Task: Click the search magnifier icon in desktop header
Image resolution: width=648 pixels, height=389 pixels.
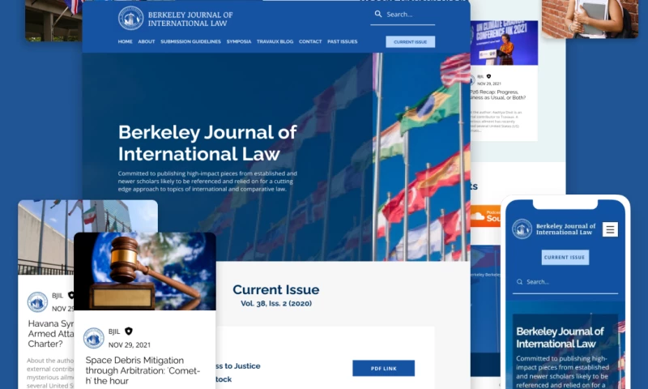Action: (378, 14)
